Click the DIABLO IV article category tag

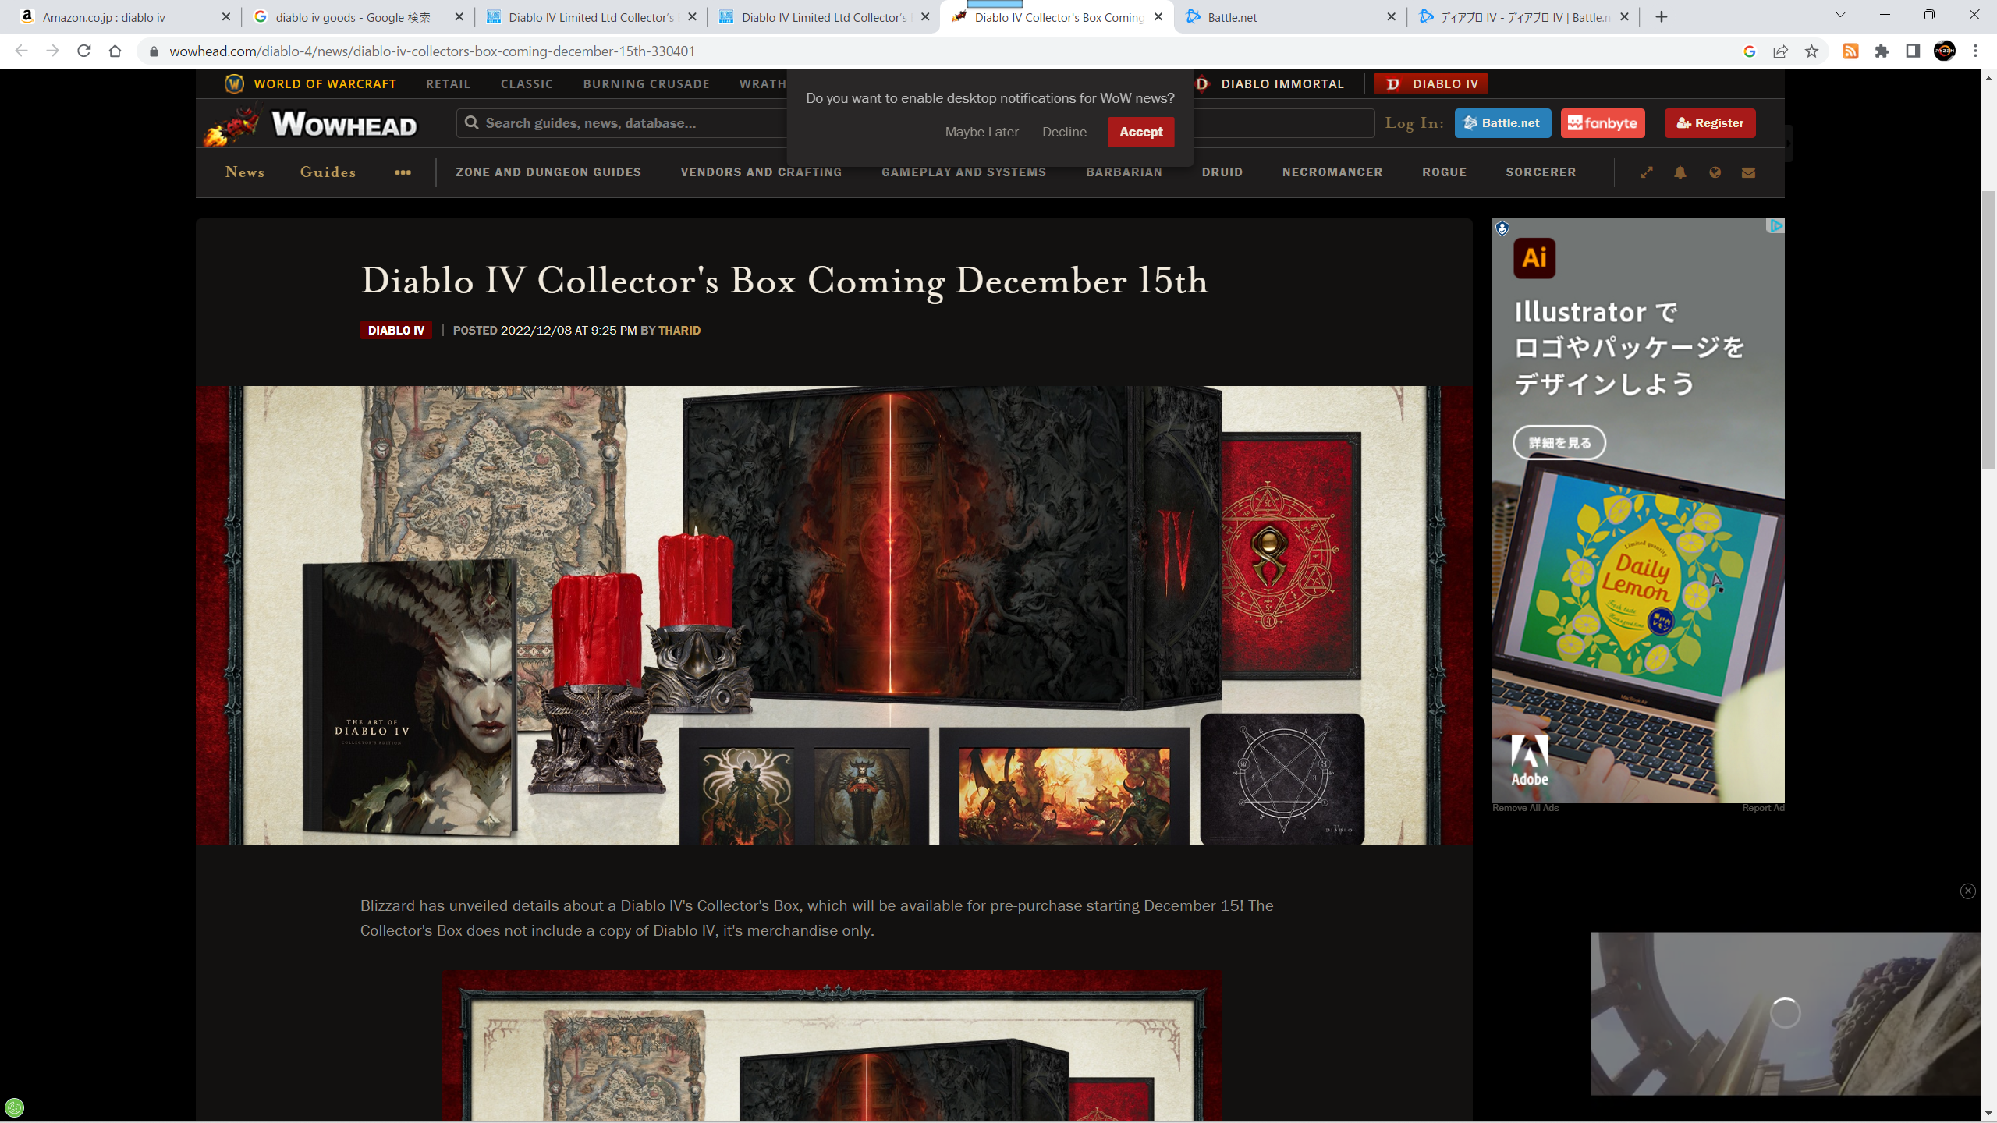pyautogui.click(x=396, y=331)
